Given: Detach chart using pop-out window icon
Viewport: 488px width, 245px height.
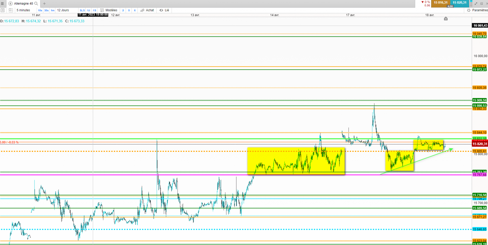Looking at the screenshot, I should (481, 4).
